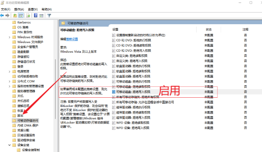The width and height of the screenshot is (262, 152).
Task: Click the policy icon beside '软盘驱动器: 拒绝执行权限'
Action: coord(114,66)
